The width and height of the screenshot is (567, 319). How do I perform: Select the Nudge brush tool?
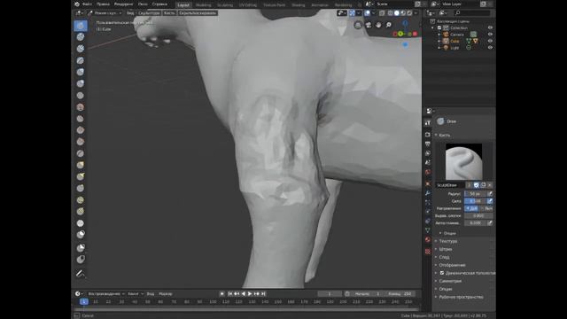(81, 199)
